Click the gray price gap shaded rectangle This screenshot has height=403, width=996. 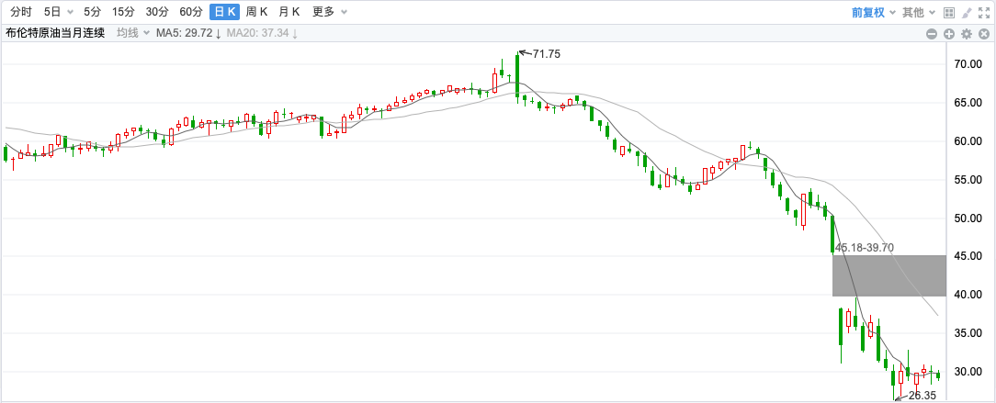(889, 275)
